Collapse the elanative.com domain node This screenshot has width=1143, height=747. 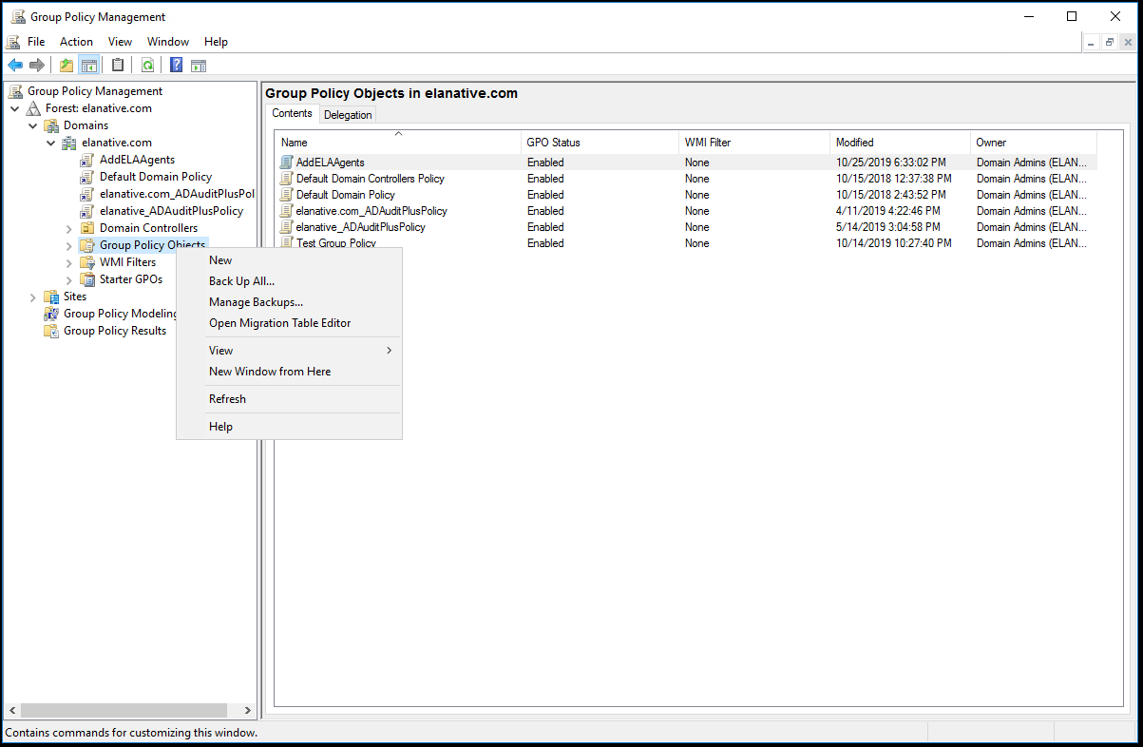51,143
